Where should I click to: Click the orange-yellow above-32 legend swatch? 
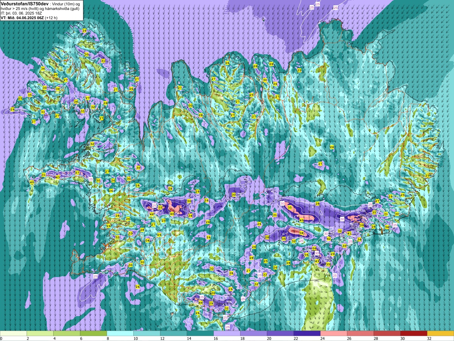tap(441, 334)
